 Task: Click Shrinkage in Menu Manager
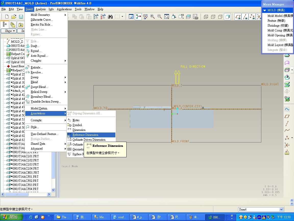278,26
